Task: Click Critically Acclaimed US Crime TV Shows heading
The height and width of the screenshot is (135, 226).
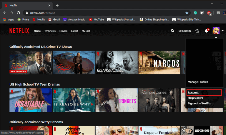Action: coord(41,47)
